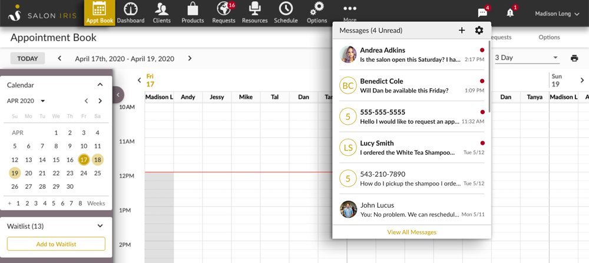Open the Clients section icon
This screenshot has height=263, width=589.
pos(161,9)
